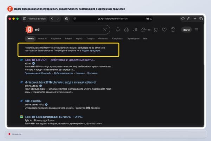
Task: Go forward with the right chevron button
Action: tap(58, 19)
